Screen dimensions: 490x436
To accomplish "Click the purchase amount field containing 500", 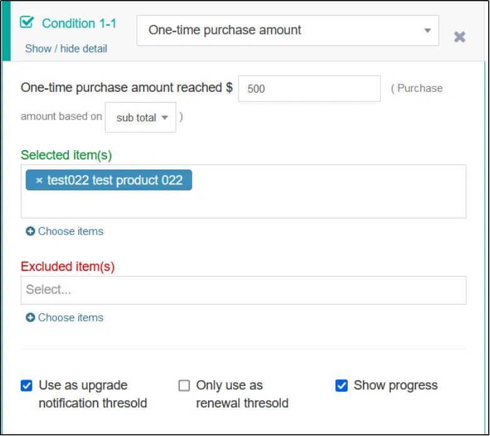I will tap(309, 89).
